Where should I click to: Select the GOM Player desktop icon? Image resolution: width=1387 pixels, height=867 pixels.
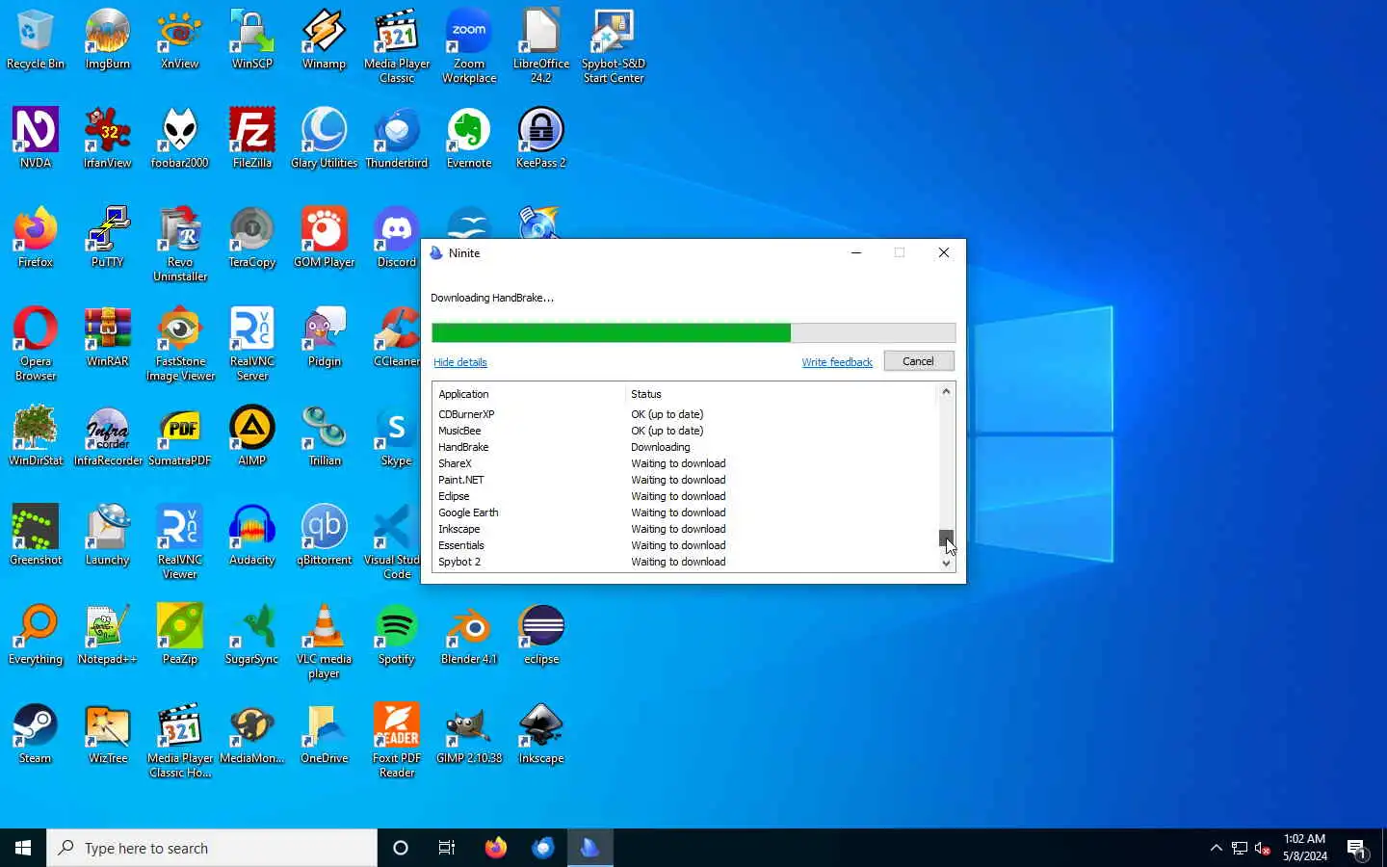(x=325, y=237)
